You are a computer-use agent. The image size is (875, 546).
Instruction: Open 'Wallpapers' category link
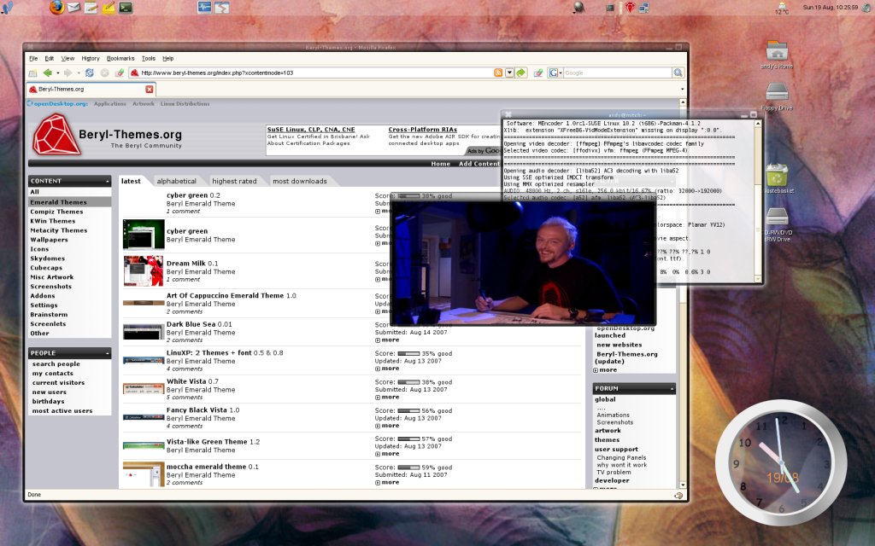(x=49, y=240)
